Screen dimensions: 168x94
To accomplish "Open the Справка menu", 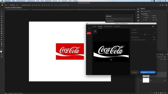I will 75,1.
